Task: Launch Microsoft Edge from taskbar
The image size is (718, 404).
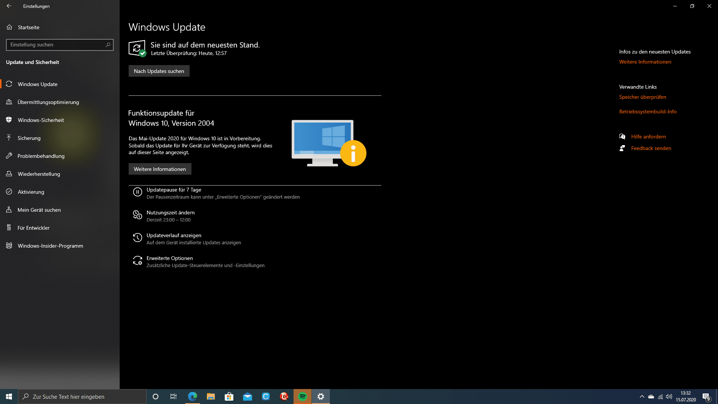Action: [x=193, y=397]
